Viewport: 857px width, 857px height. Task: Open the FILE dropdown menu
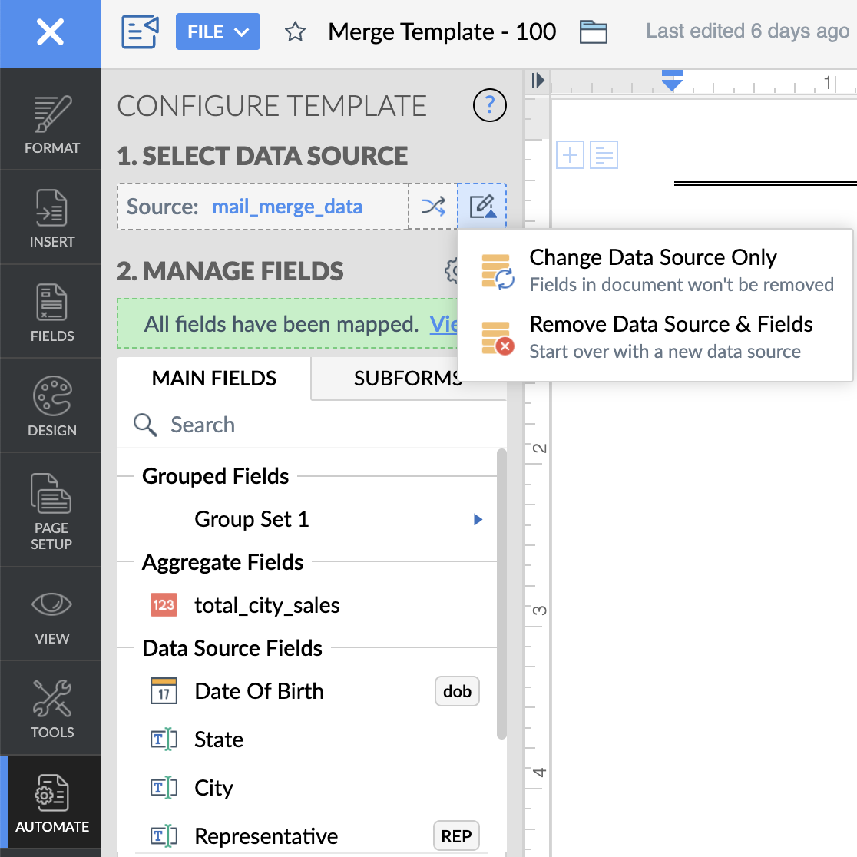click(x=218, y=32)
